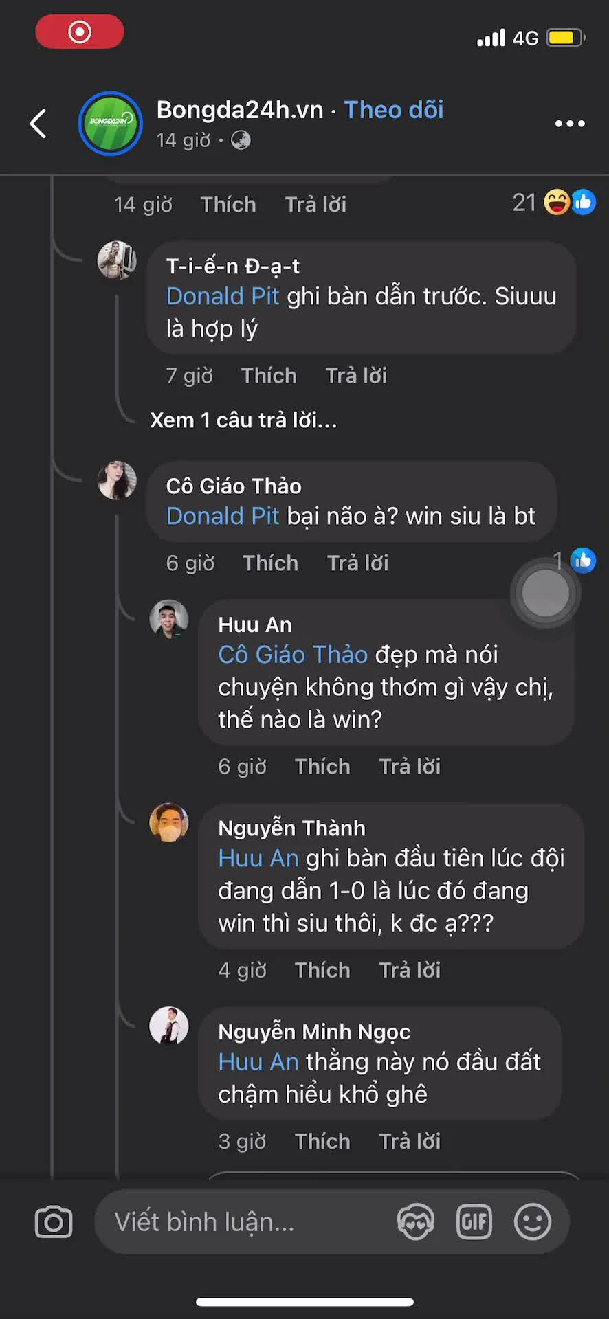Like Cô Giáo Thảo's comment
The height and width of the screenshot is (1319, 609).
tap(270, 563)
